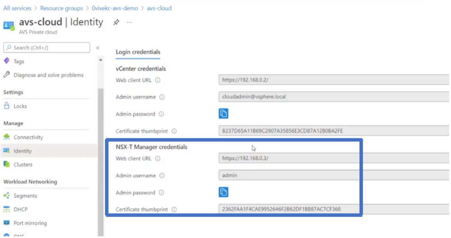451x238 pixels.
Task: Show info for vCenter Admin password
Action: point(161,114)
